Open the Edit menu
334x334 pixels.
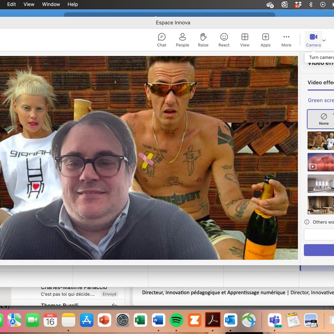tap(11, 4)
